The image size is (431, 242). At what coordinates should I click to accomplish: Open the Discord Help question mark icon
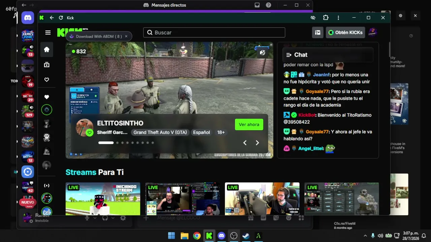(268, 5)
